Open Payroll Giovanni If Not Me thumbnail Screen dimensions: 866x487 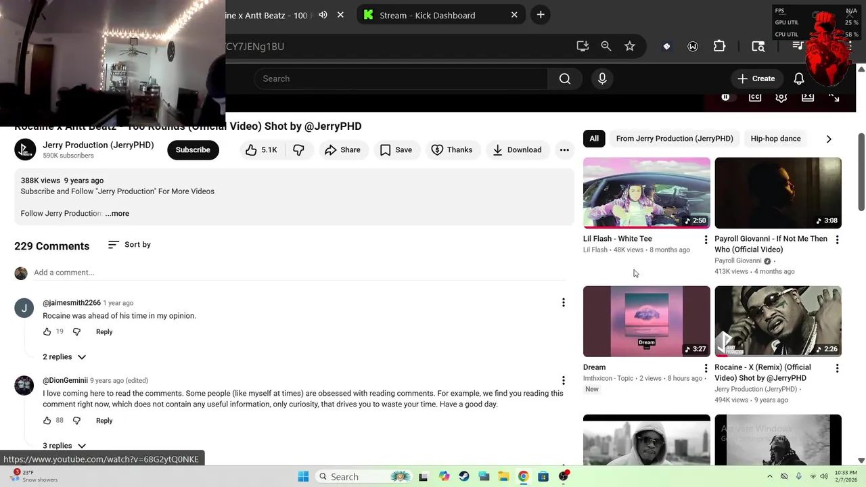(x=778, y=193)
